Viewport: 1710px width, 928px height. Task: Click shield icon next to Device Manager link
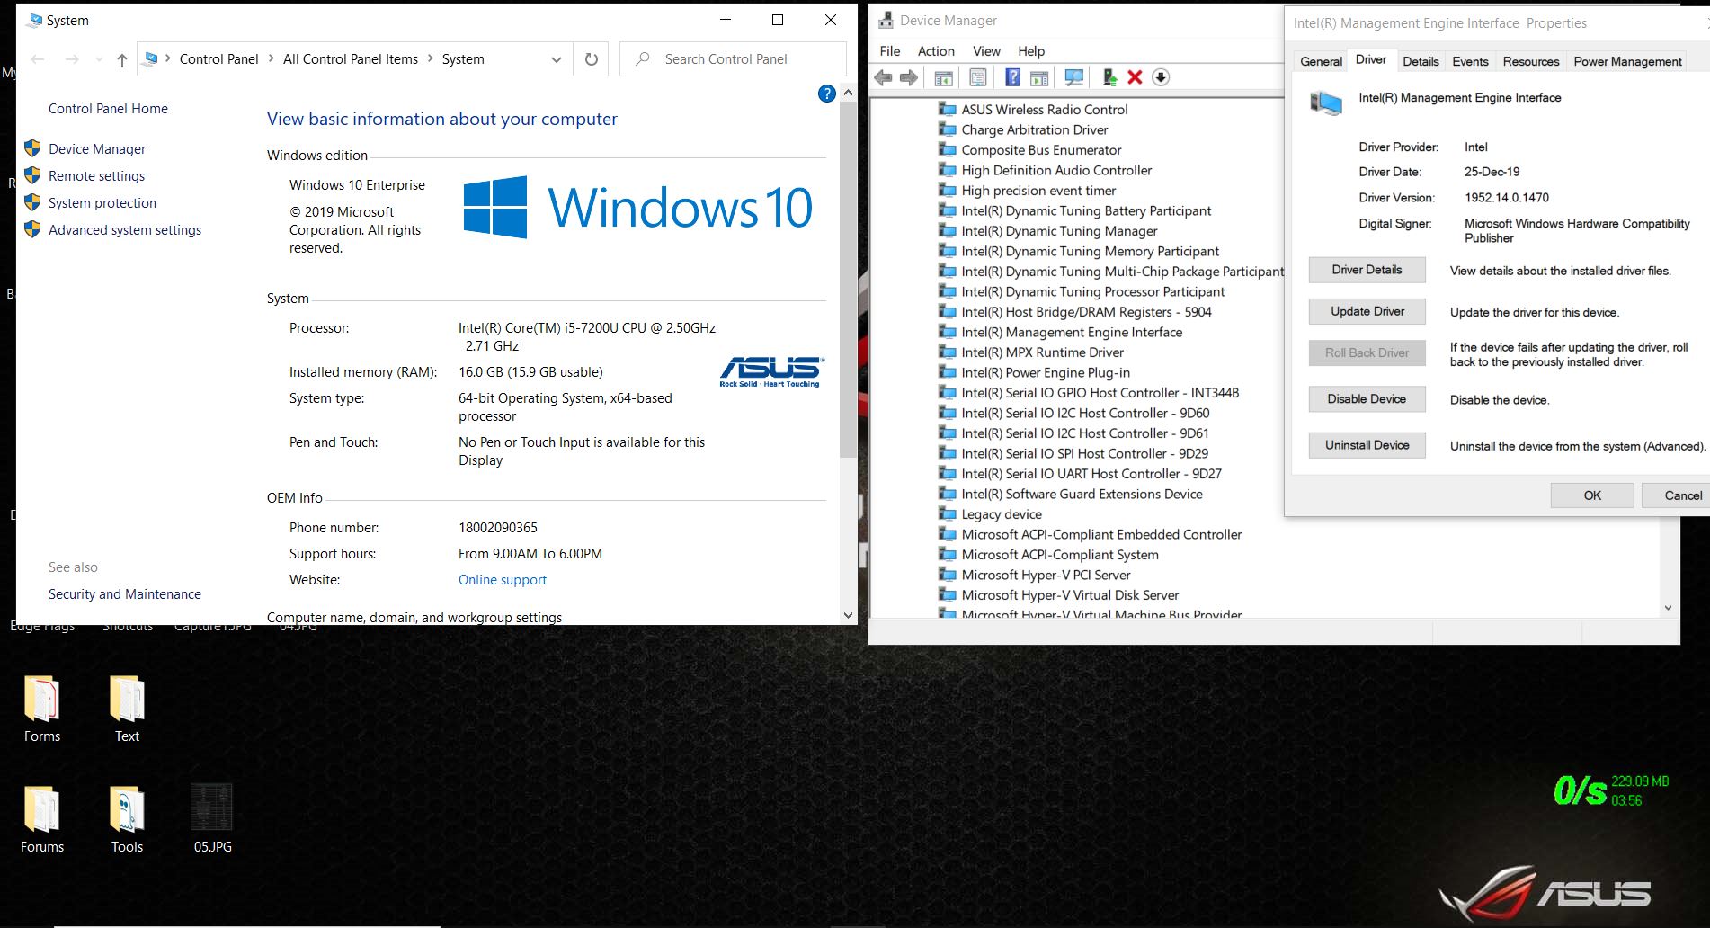tap(32, 148)
